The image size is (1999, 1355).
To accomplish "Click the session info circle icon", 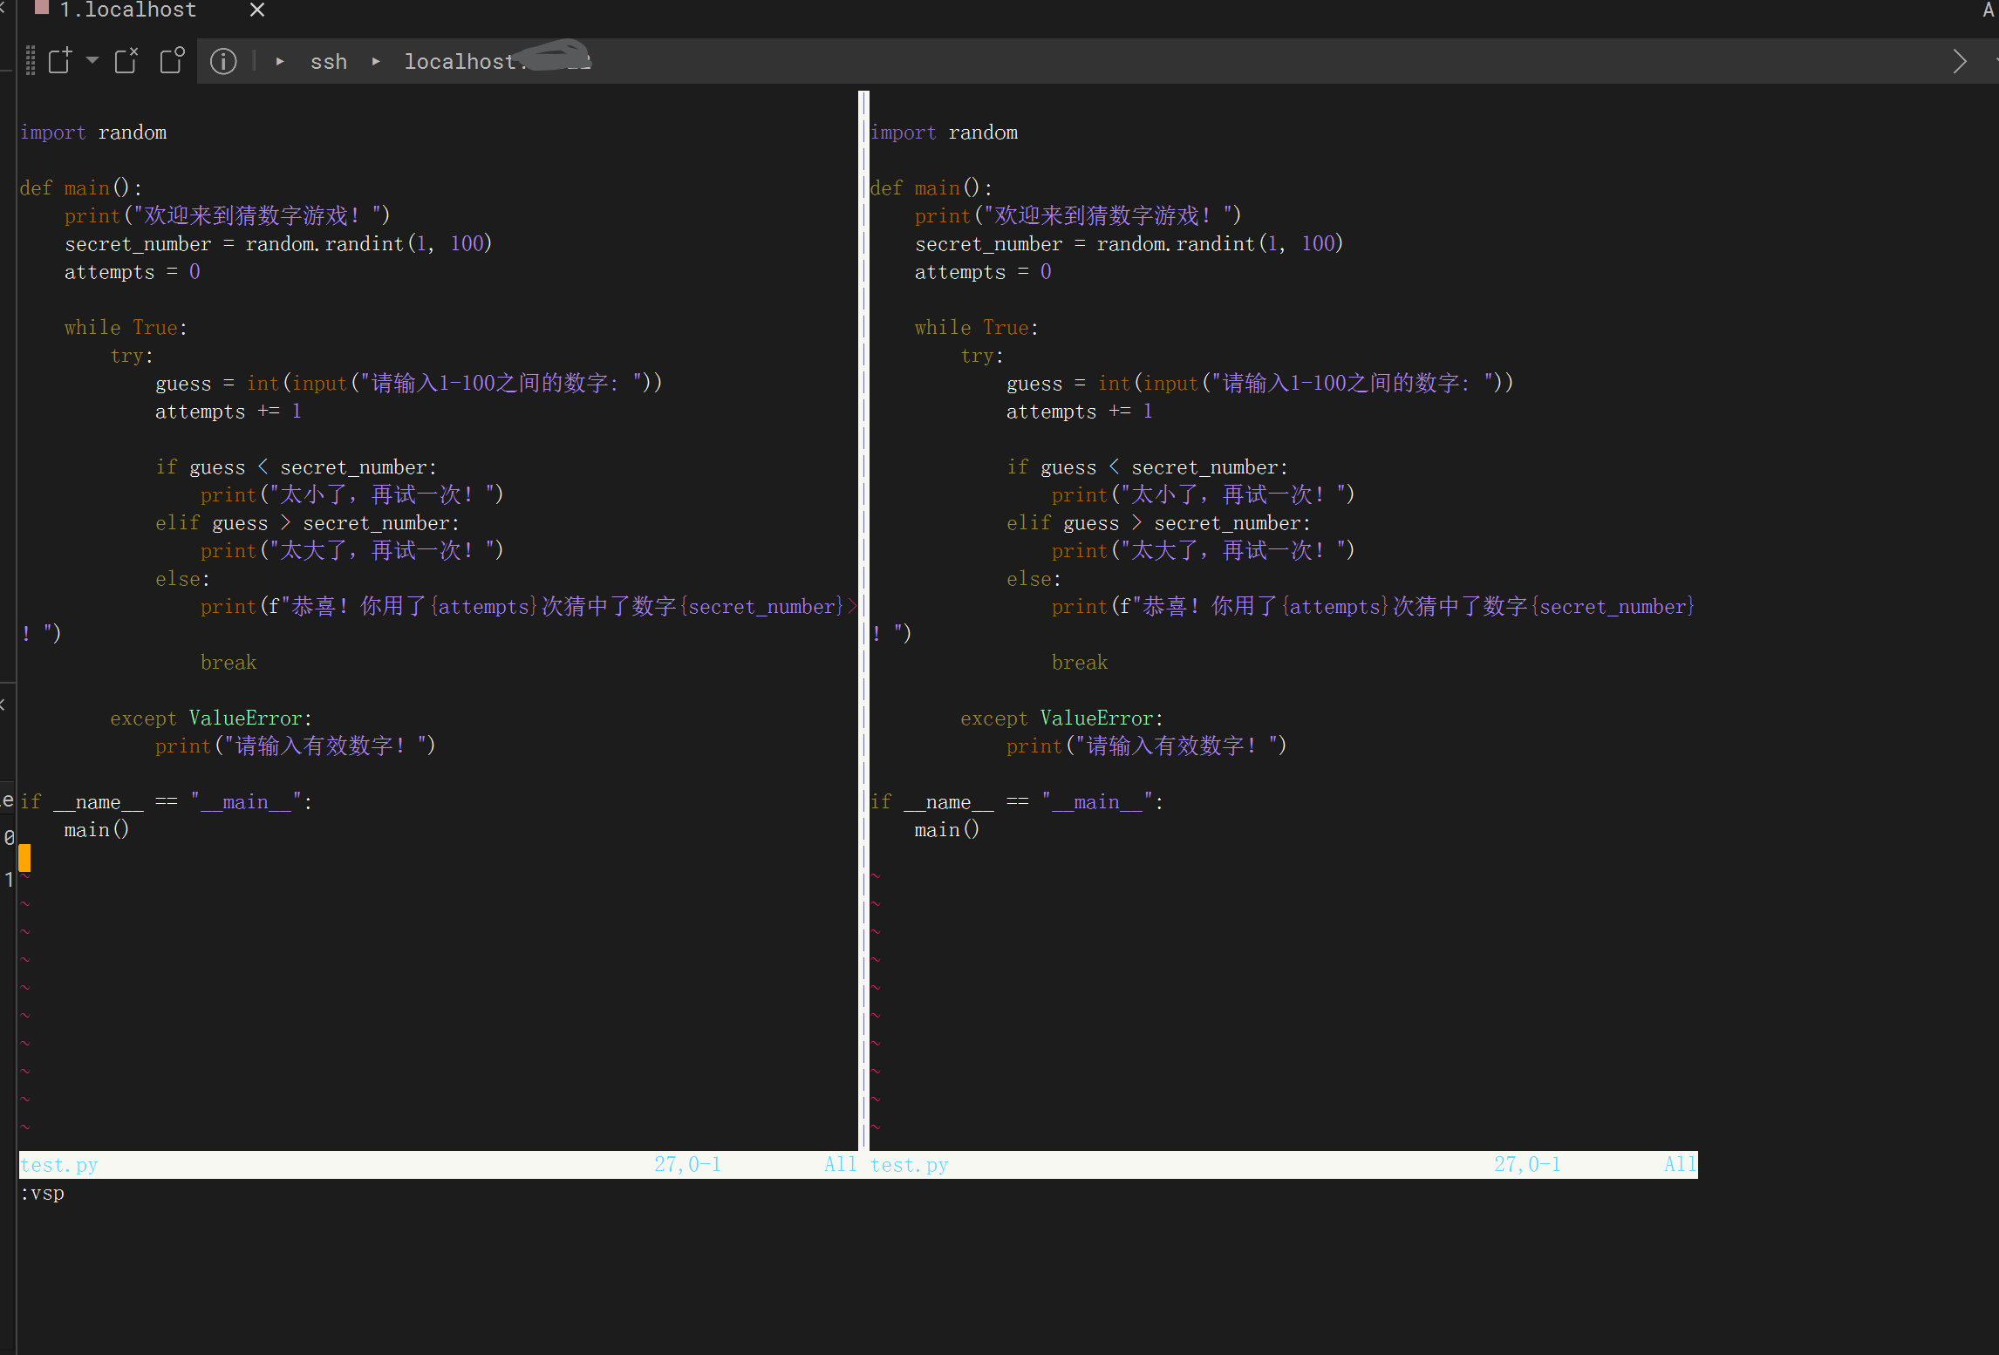I will 223,61.
